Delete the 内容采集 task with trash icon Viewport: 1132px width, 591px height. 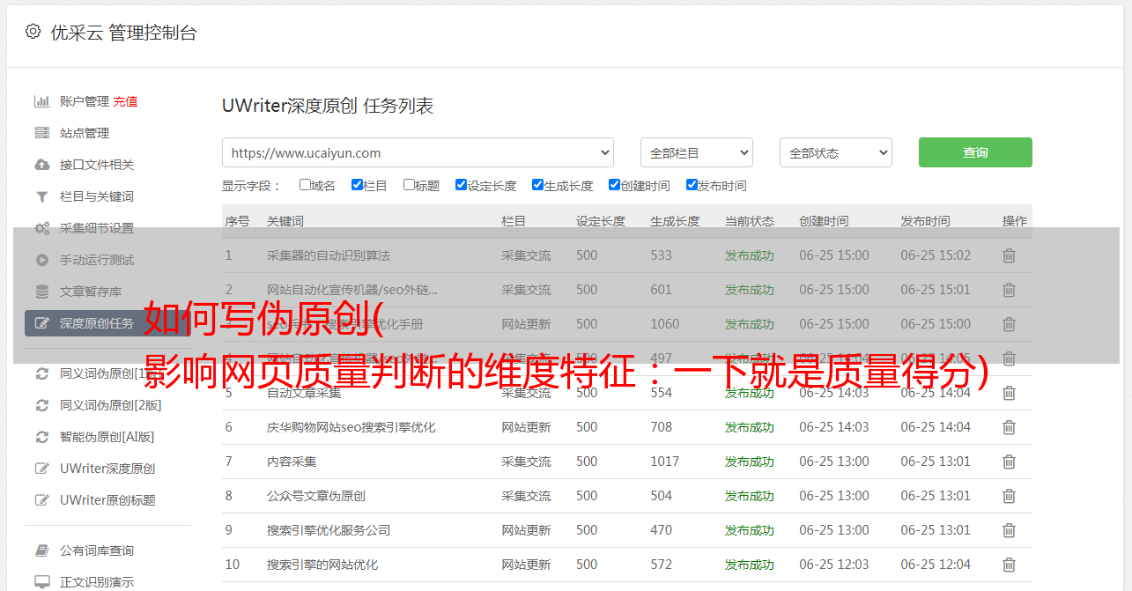1009,462
